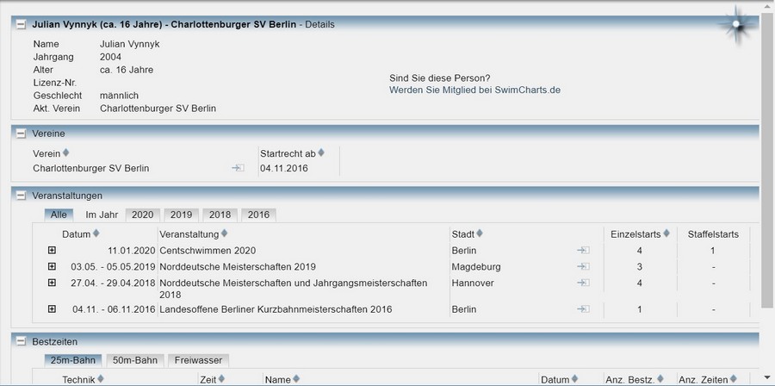This screenshot has height=386, width=775.
Task: Open details arrow icon for Centschwimmen 2020
Action: point(583,251)
